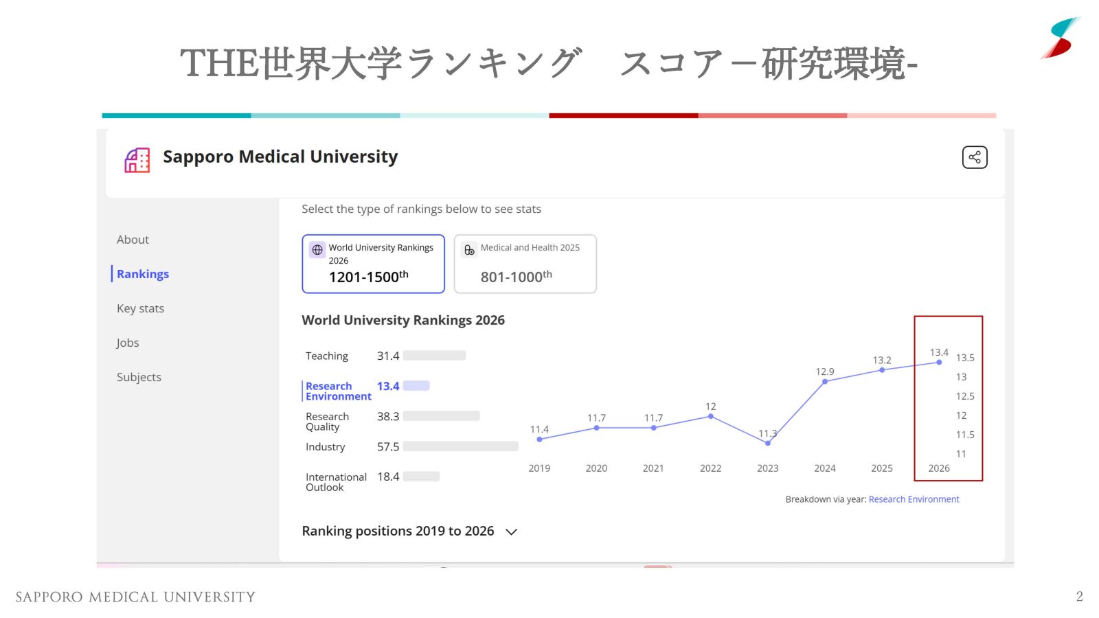1099x618 pixels.
Task: Click the 2026 data point on chart
Action: pyautogui.click(x=939, y=363)
